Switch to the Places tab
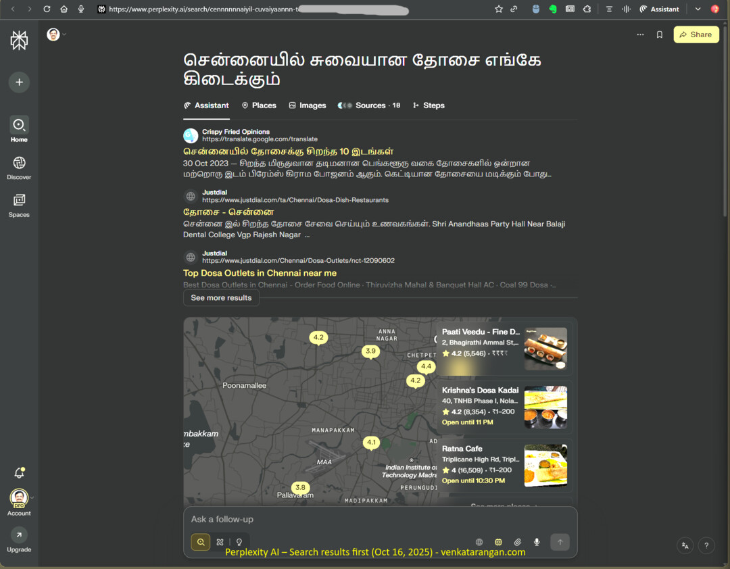 coord(259,105)
